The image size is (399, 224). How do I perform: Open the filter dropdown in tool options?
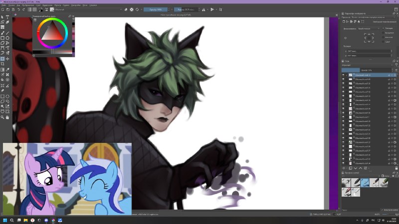pos(369,29)
